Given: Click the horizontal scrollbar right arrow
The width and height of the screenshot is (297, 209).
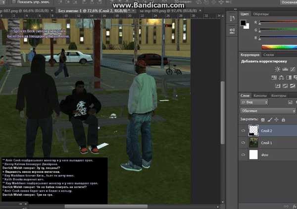Looking at the screenshot, I should coord(218,207).
